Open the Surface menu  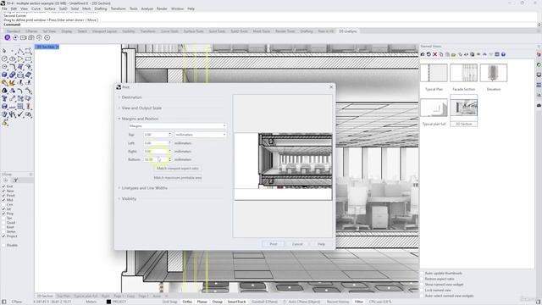(x=50, y=8)
